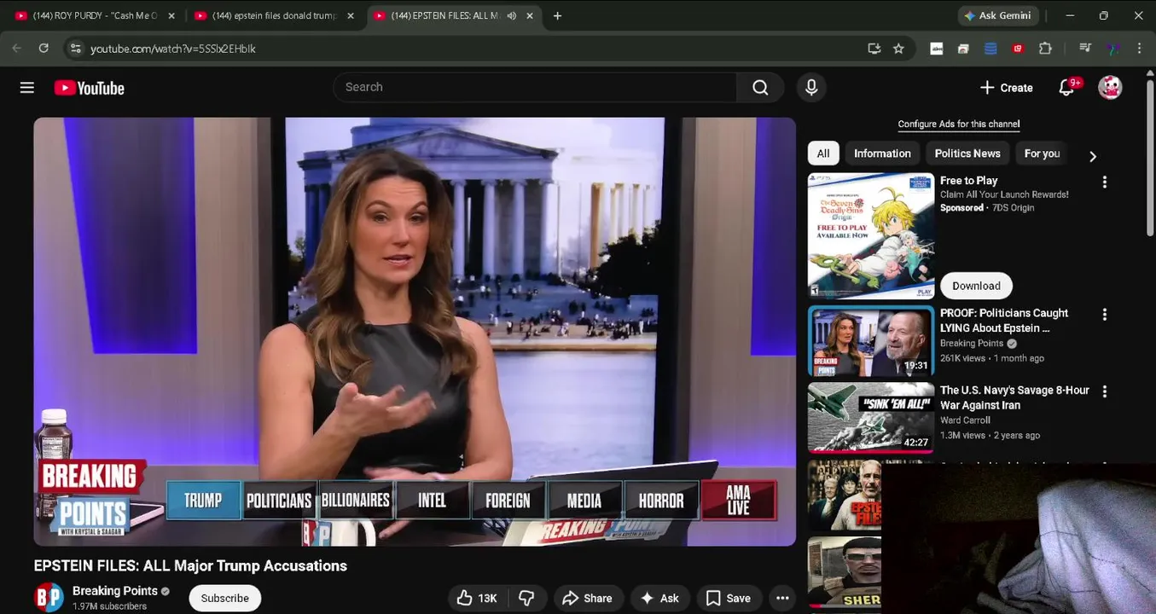1156x614 pixels.
Task: Subscribe to Breaking Points
Action: click(x=225, y=598)
